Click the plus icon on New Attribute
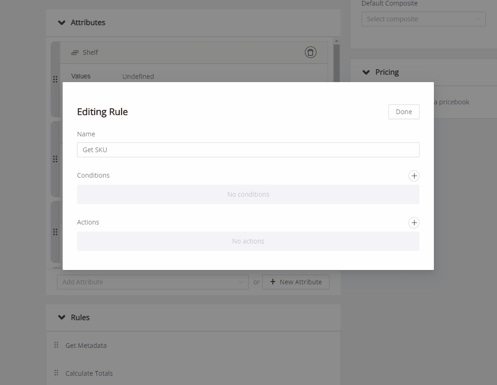 [273, 282]
